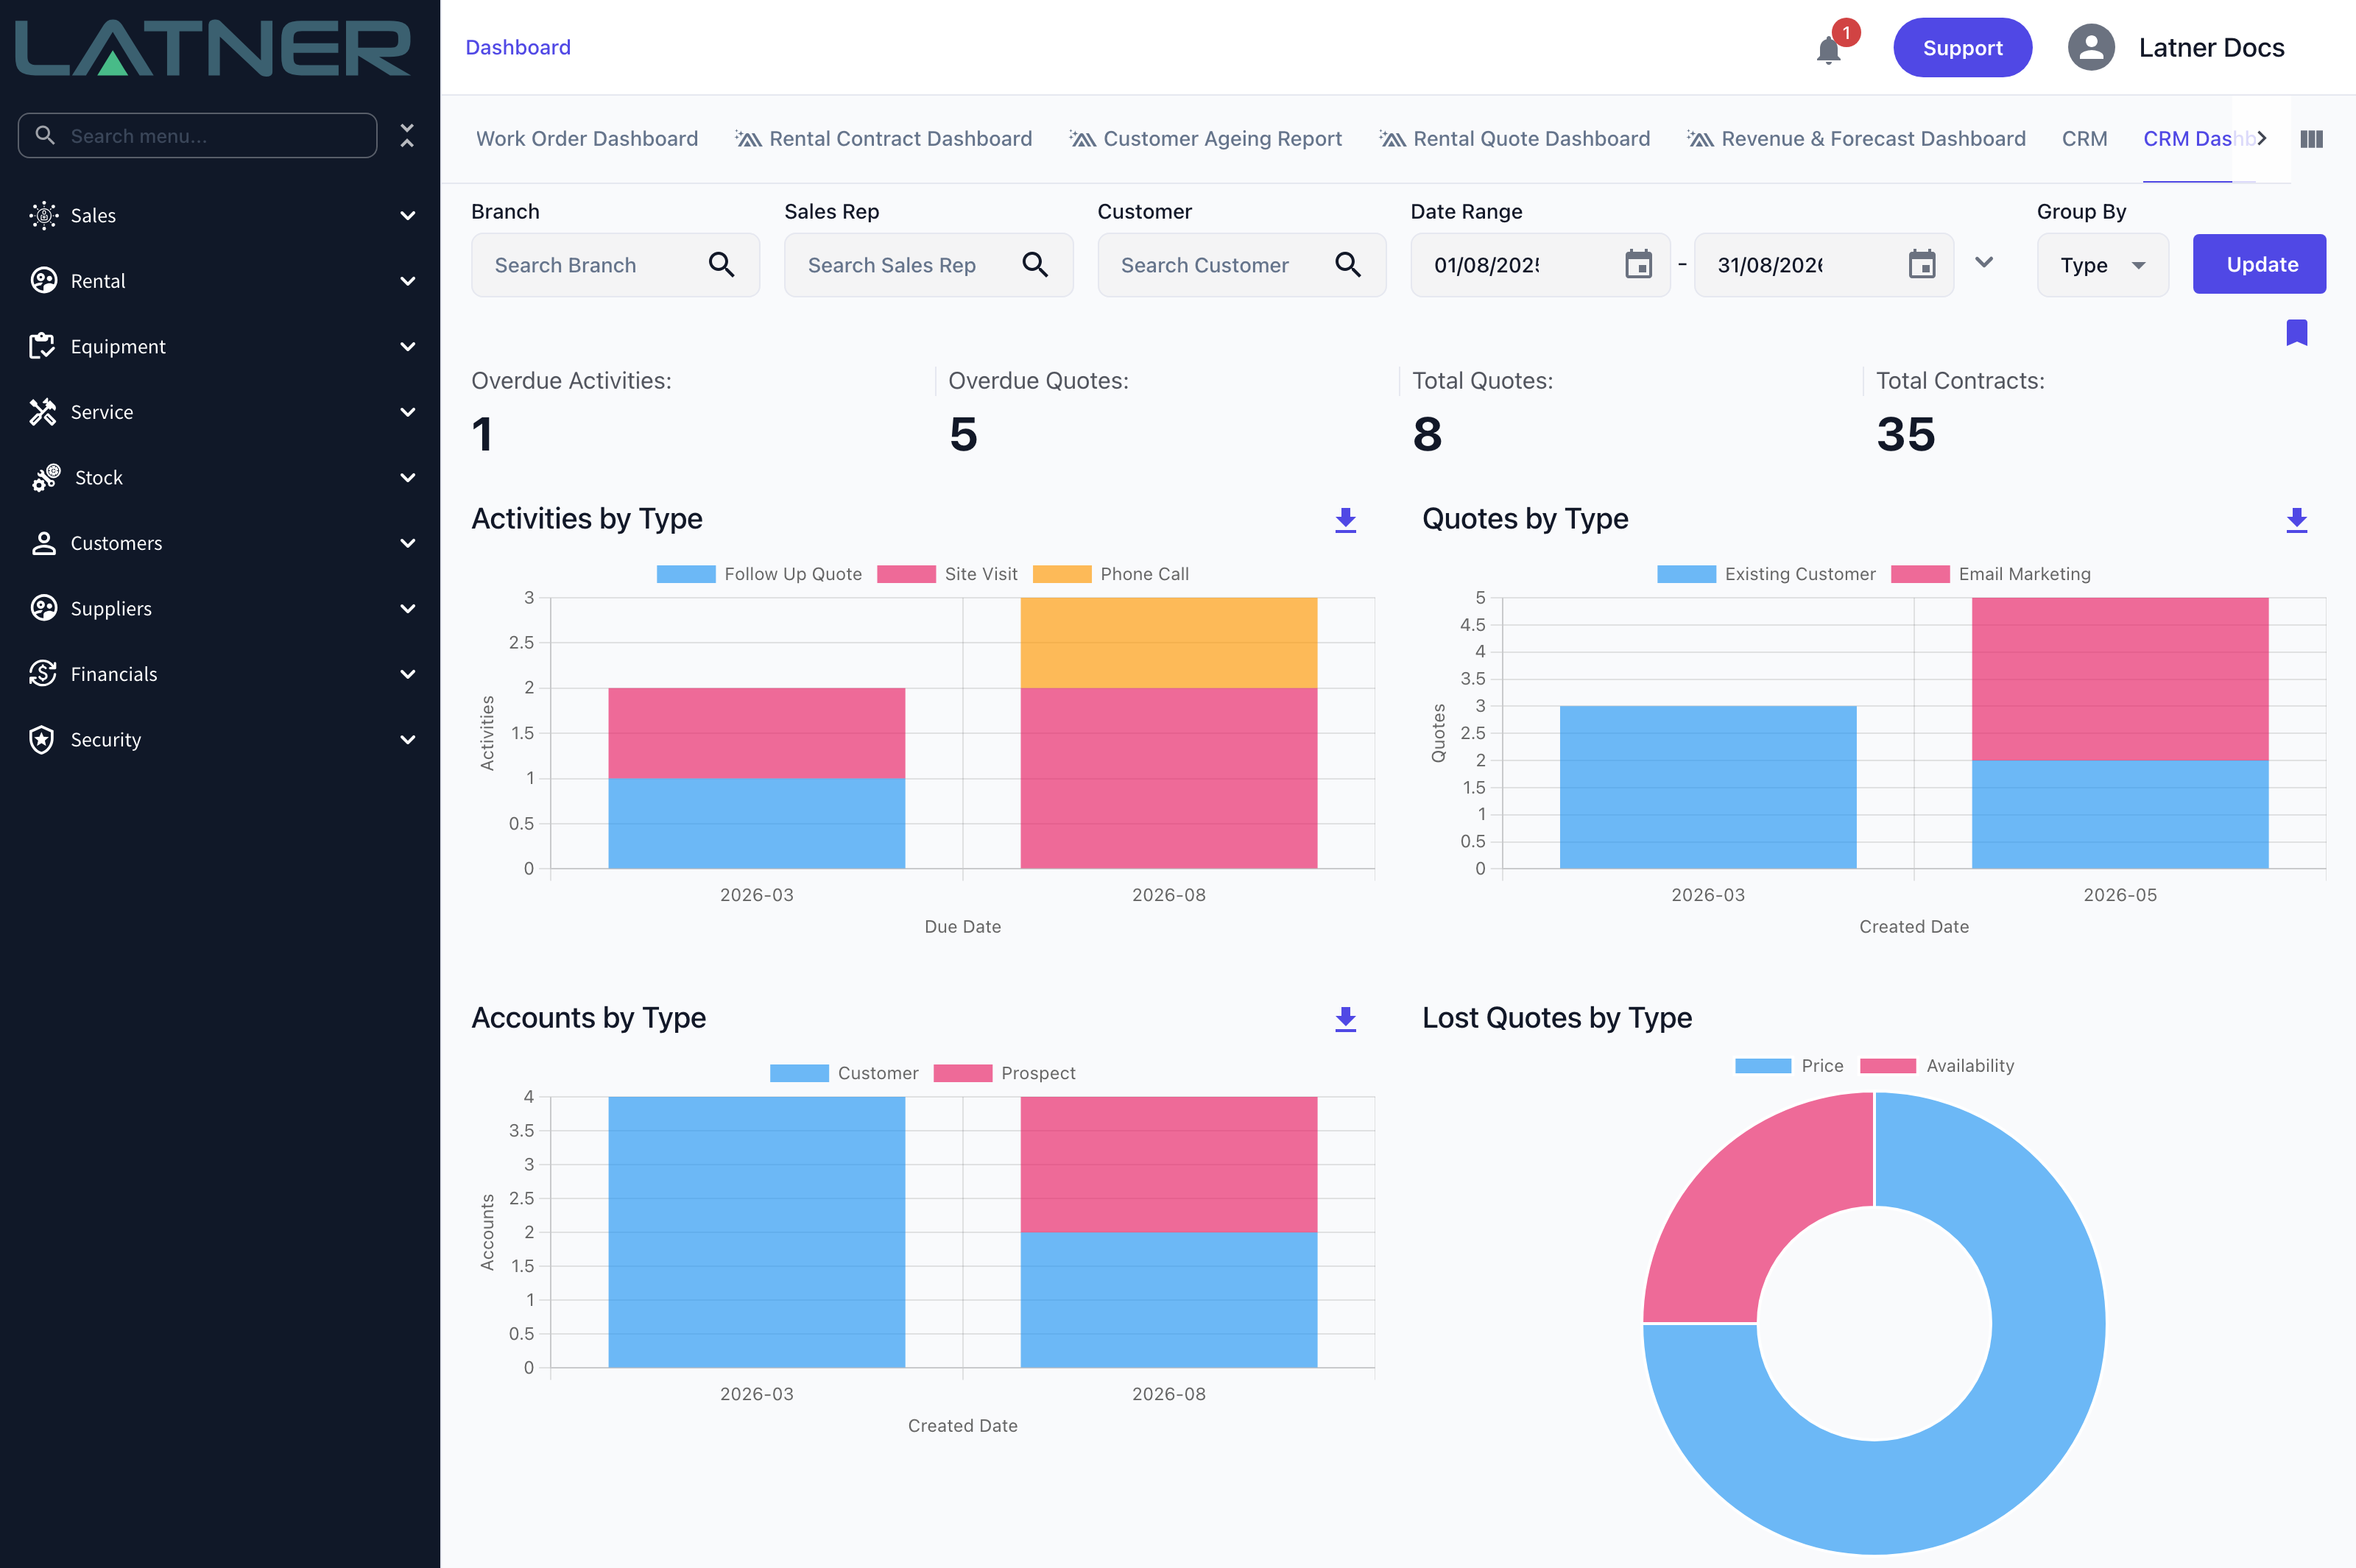Download the Quotes by Type chart

coord(2296,520)
